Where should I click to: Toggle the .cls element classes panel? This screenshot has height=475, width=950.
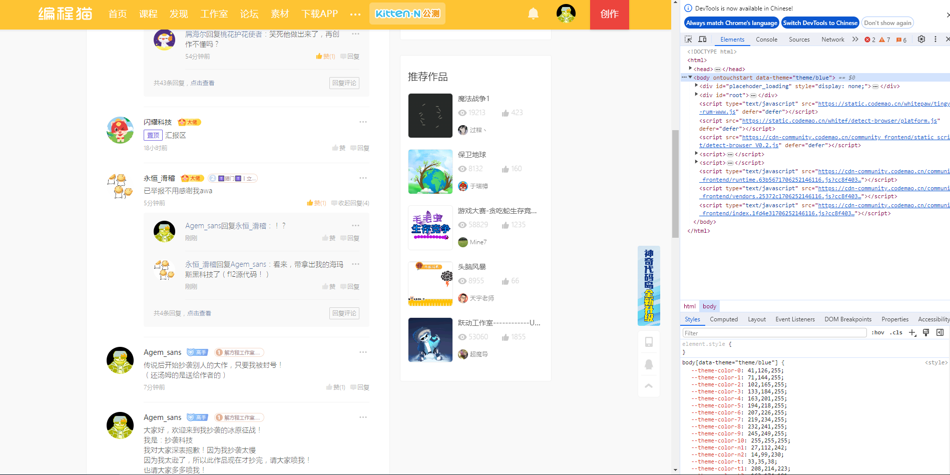(x=896, y=333)
